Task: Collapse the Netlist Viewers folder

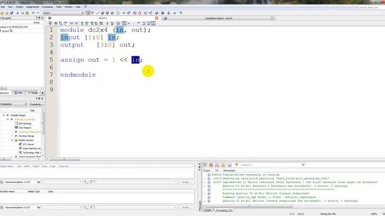Action: (12, 140)
